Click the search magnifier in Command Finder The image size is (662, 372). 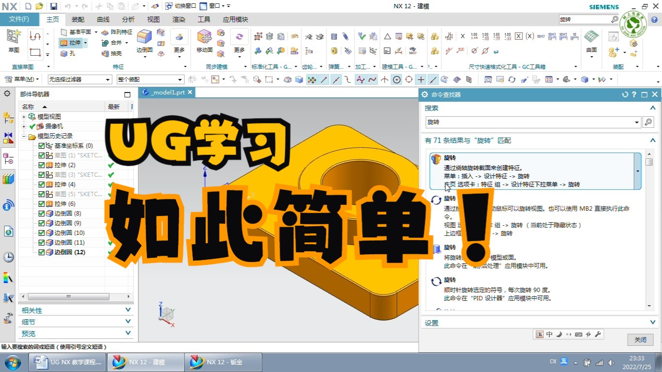pyautogui.click(x=648, y=122)
